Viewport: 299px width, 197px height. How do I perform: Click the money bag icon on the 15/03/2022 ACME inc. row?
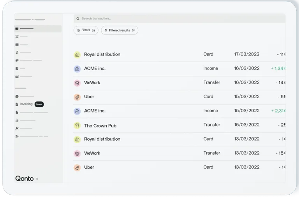pyautogui.click(x=77, y=111)
